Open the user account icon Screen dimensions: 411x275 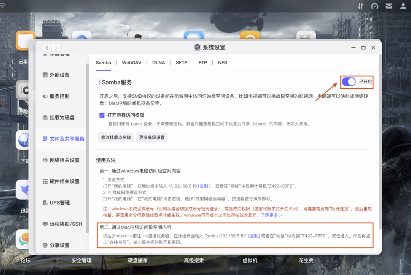pyautogui.click(x=403, y=6)
